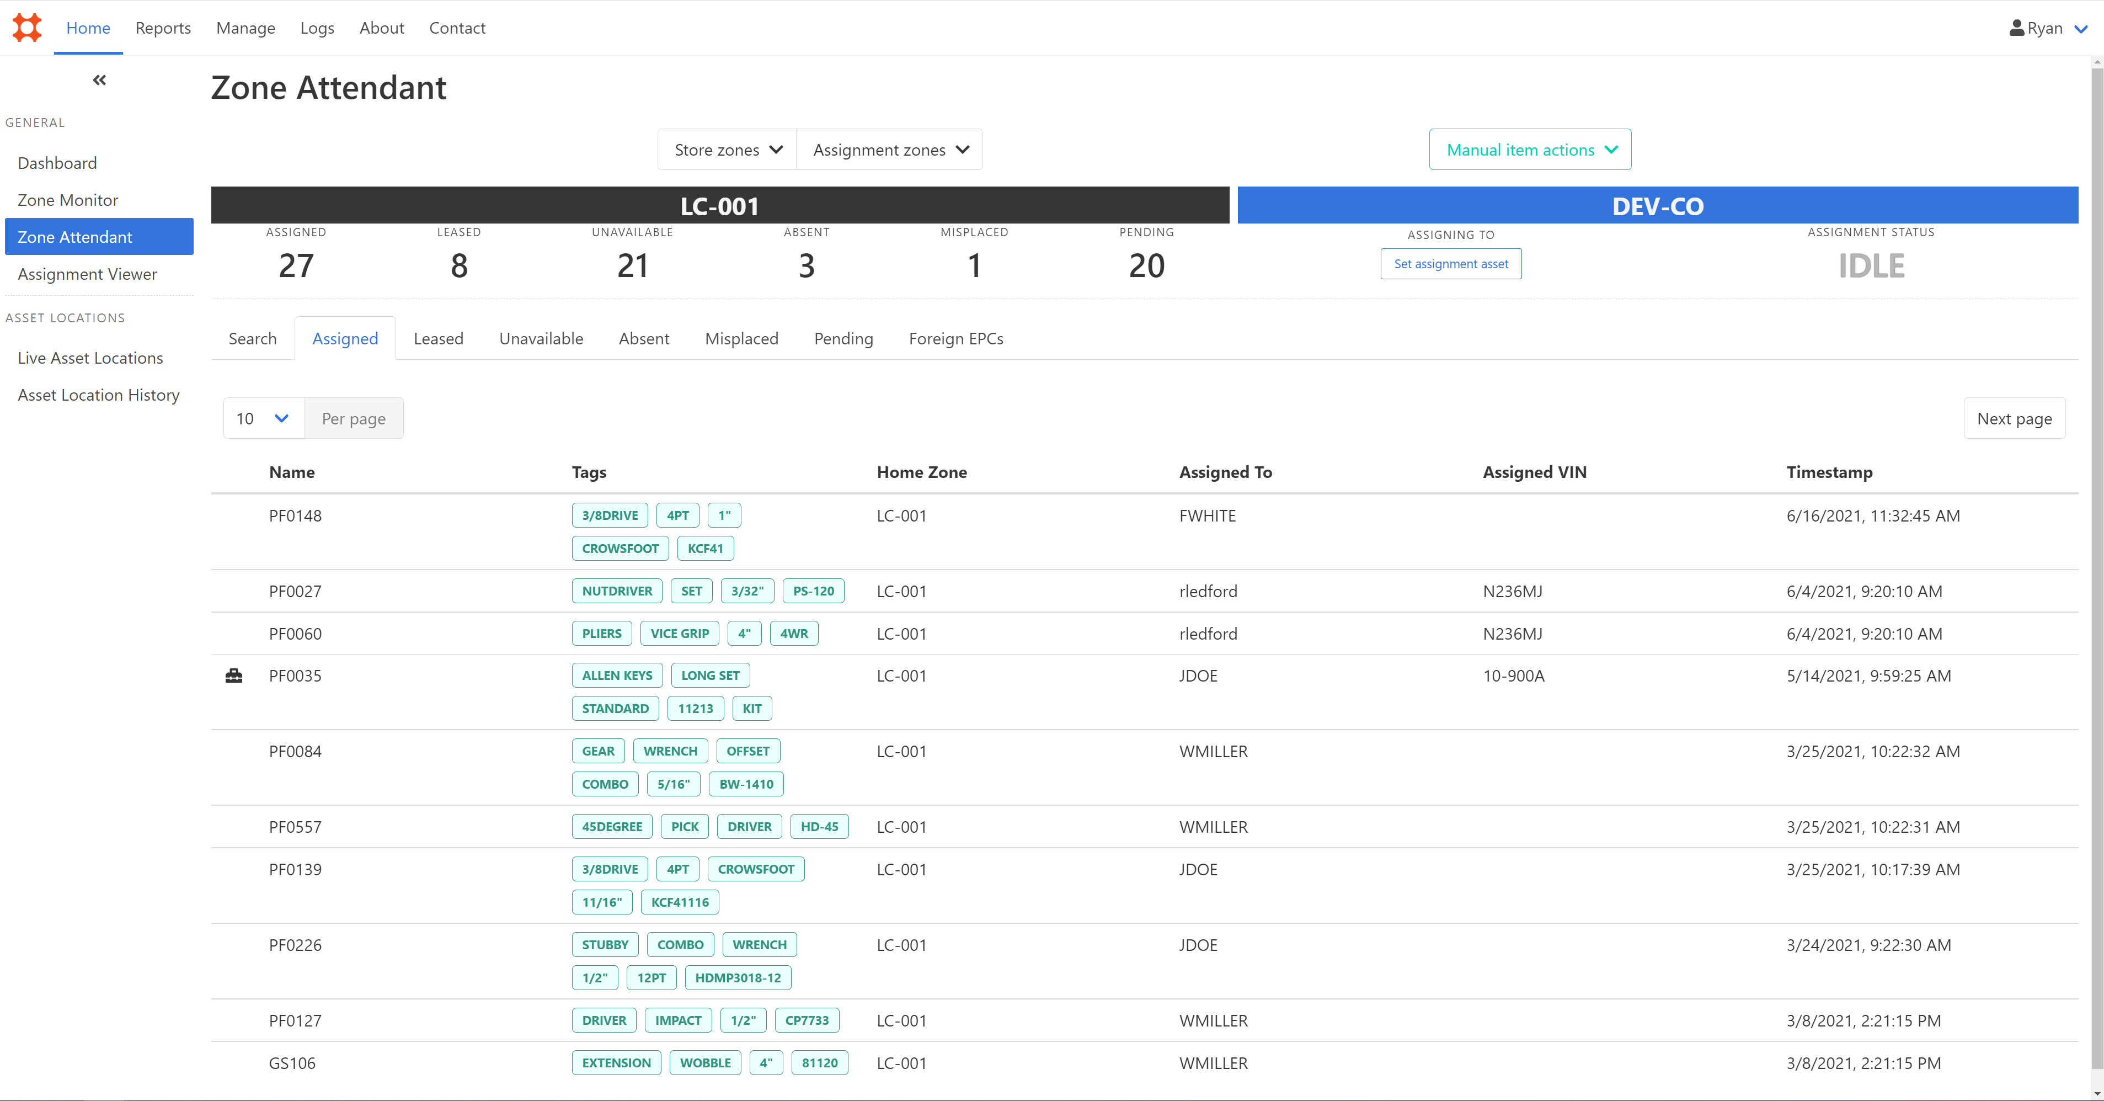The width and height of the screenshot is (2104, 1101).
Task: Collapse the sidebar with double-chevron icon
Action: coord(99,80)
